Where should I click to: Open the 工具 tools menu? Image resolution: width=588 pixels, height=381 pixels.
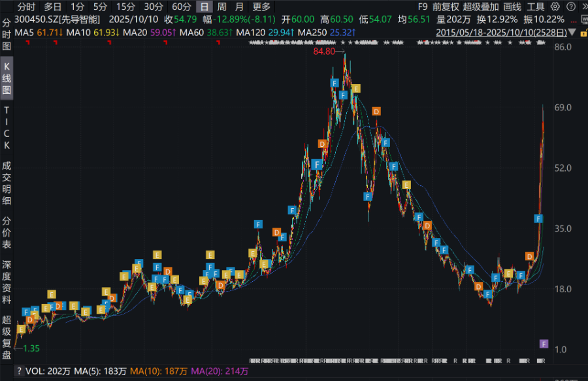tap(536, 7)
